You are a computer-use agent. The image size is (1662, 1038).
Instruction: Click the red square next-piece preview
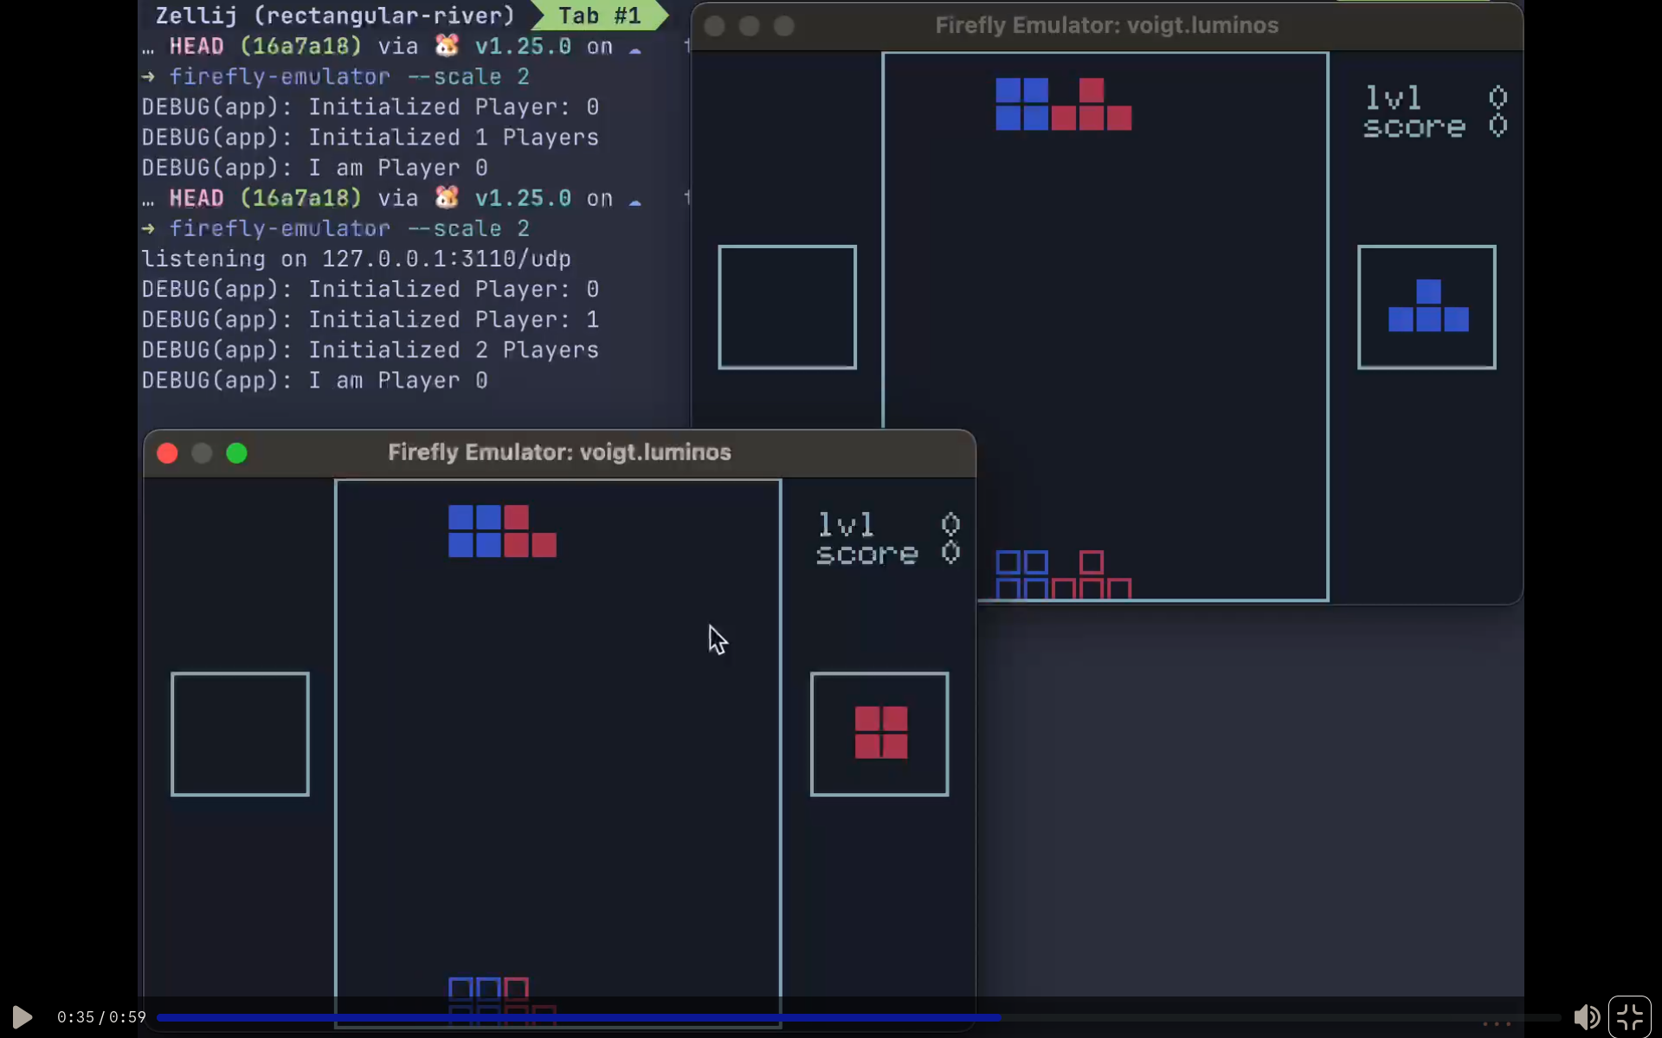[x=880, y=733]
